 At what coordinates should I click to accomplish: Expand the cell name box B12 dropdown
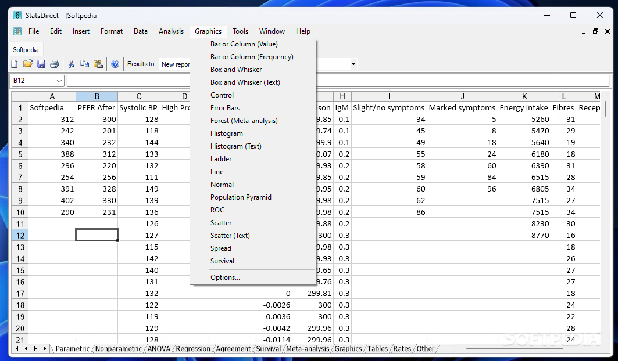tap(59, 81)
